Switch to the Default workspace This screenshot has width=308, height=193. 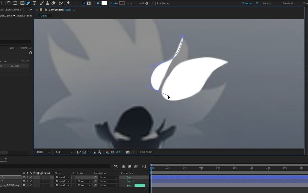[267, 3]
